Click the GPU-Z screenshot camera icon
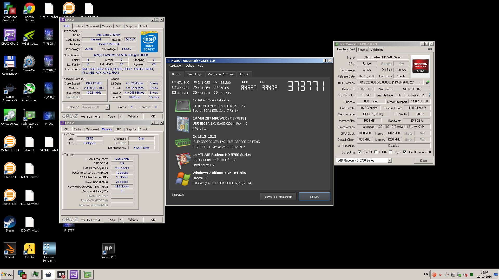This screenshot has width=499, height=280. click(x=430, y=49)
